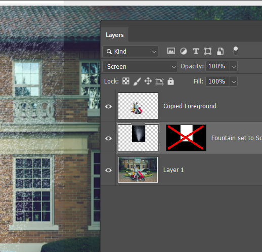Filter for type layers icon
The height and width of the screenshot is (252, 262).
(x=196, y=51)
